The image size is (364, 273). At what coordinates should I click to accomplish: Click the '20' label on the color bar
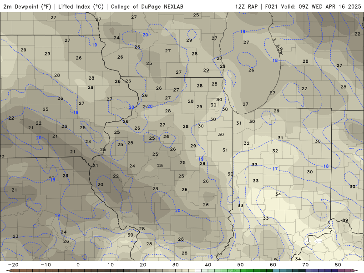coord(143,265)
